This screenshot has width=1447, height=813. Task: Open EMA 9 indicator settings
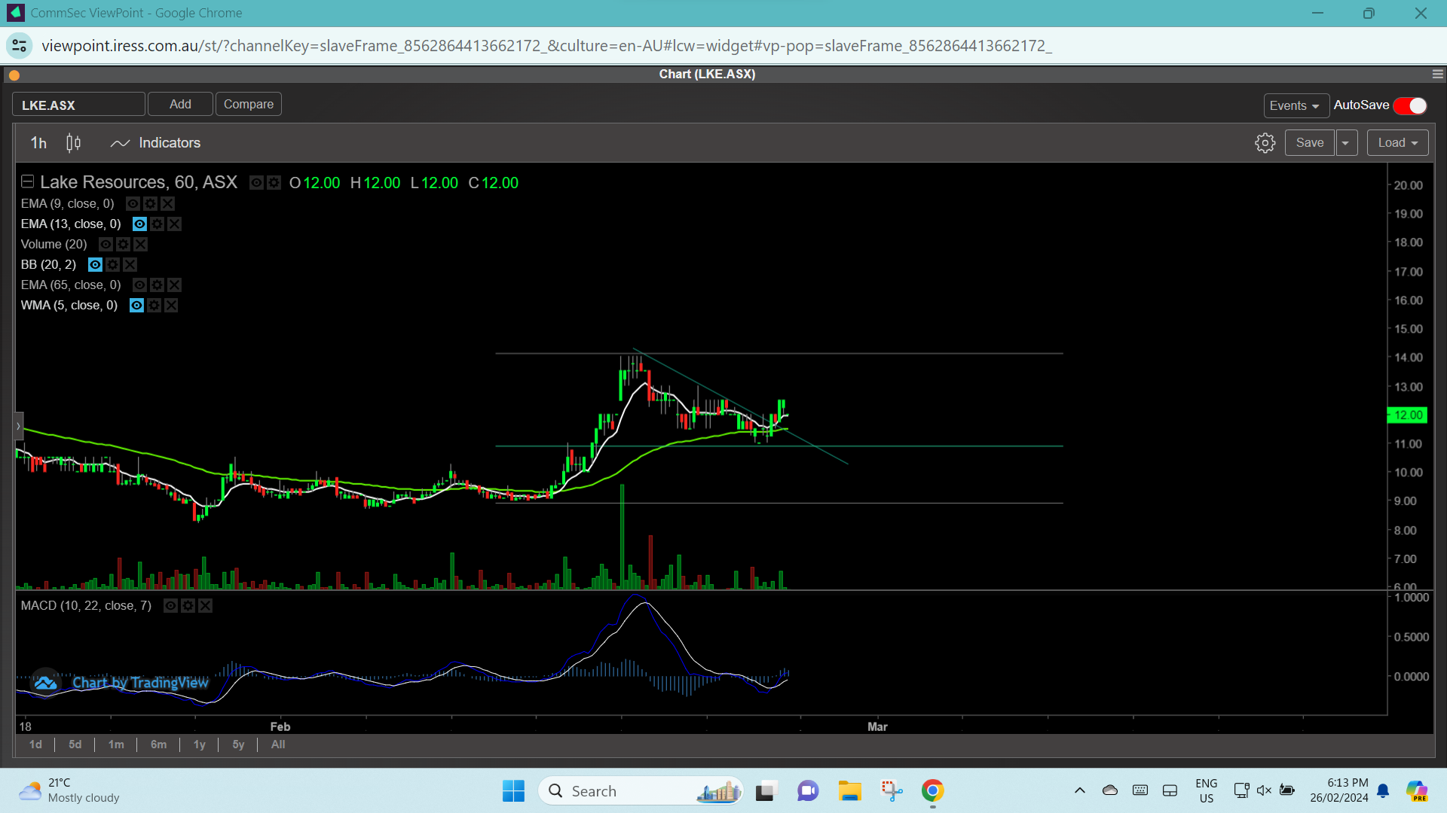click(x=150, y=203)
